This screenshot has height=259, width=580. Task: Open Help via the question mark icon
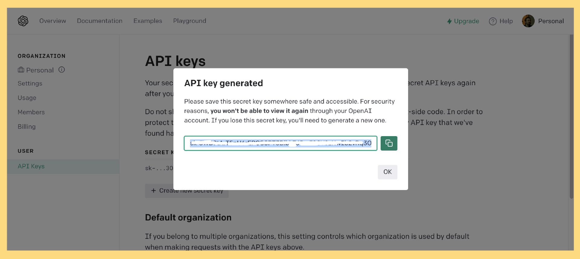[493, 21]
